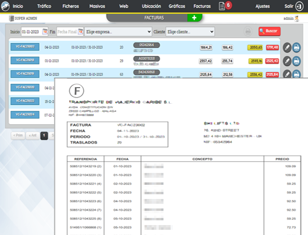This screenshot has height=235, width=308.
Task: Click the circled F logo on the invoice preview
Action: point(77,90)
